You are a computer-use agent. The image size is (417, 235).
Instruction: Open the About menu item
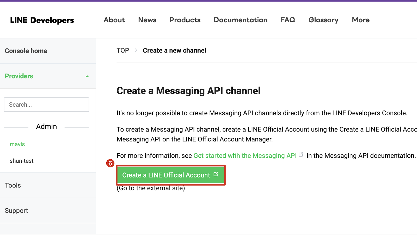[x=114, y=20]
